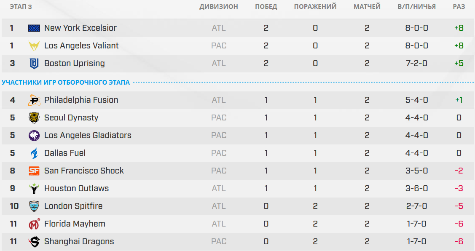Screen dimensions: 475x251
Task: Click the Dallas Fuel flame logo
Action: pos(34,153)
